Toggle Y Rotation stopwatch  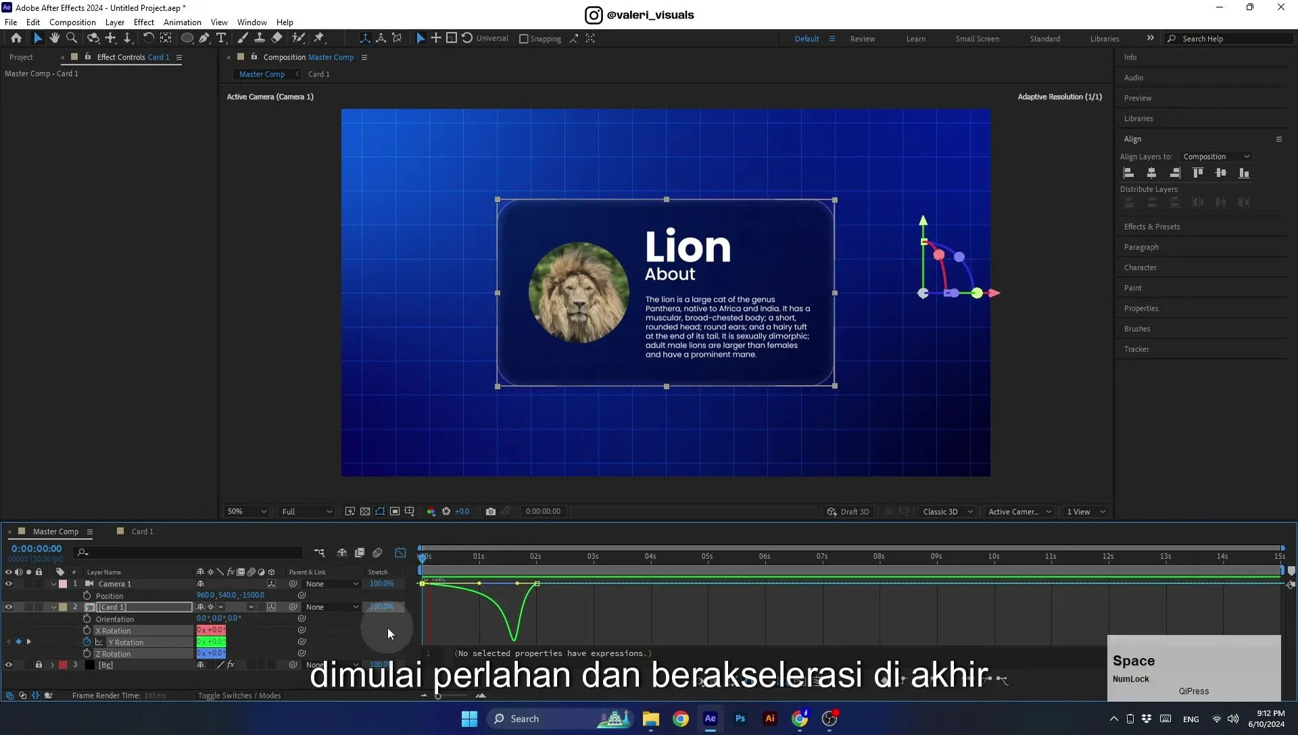click(x=87, y=642)
